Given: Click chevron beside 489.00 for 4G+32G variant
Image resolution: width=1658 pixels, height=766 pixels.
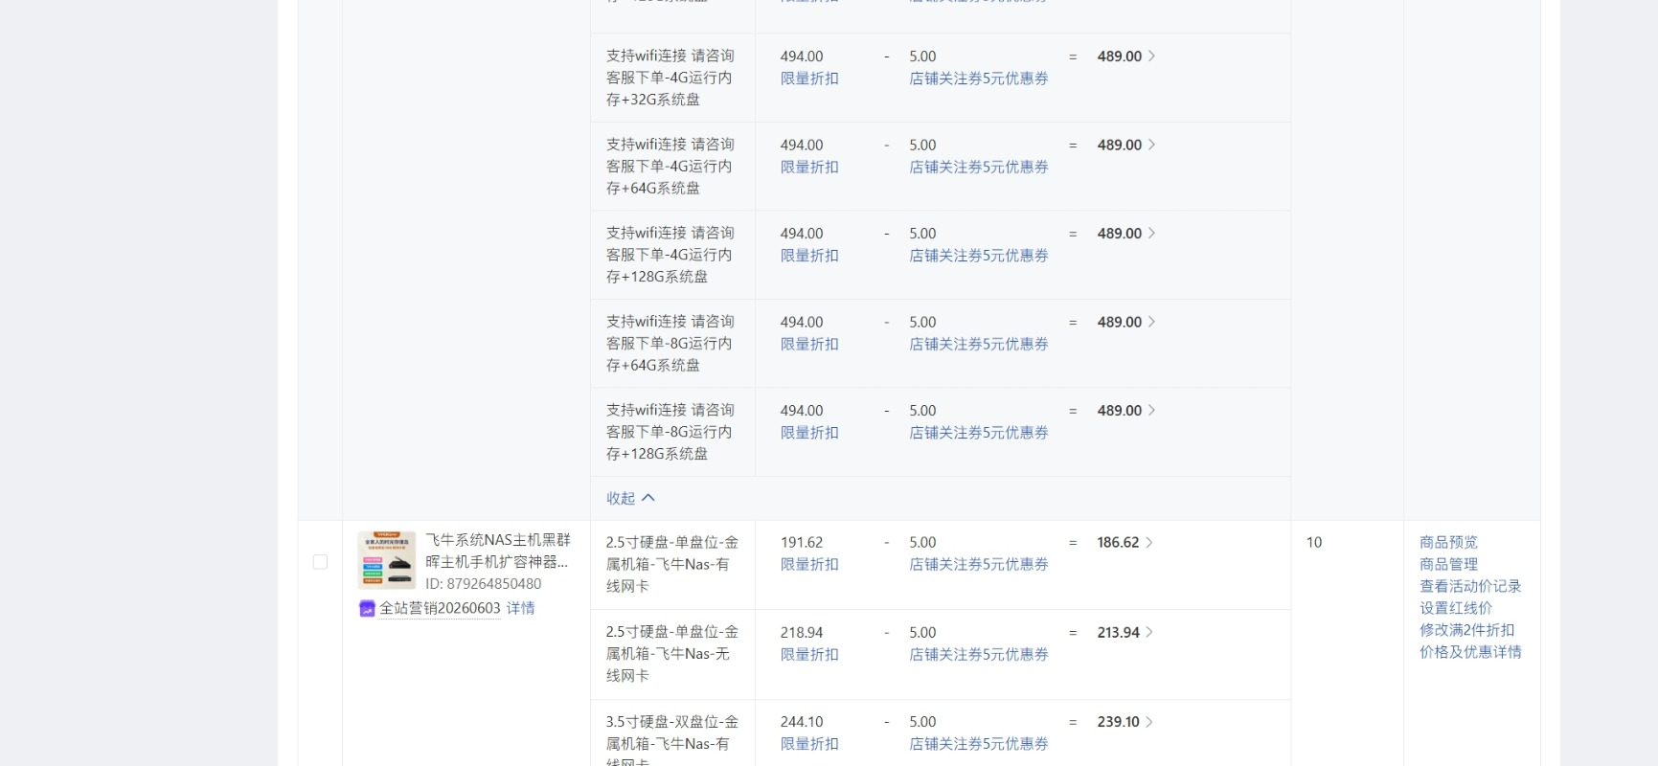Looking at the screenshot, I should 1151,56.
